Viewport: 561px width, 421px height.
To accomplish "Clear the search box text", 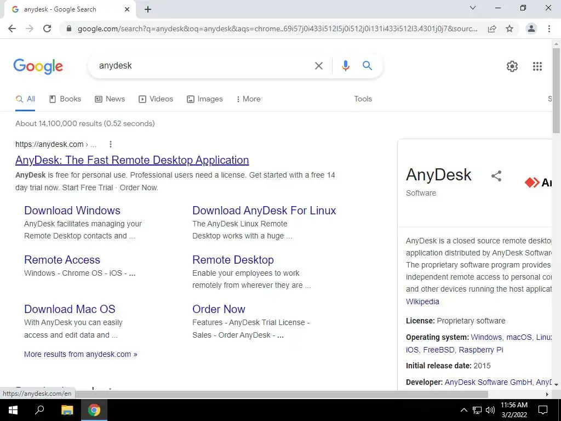I will tap(318, 66).
